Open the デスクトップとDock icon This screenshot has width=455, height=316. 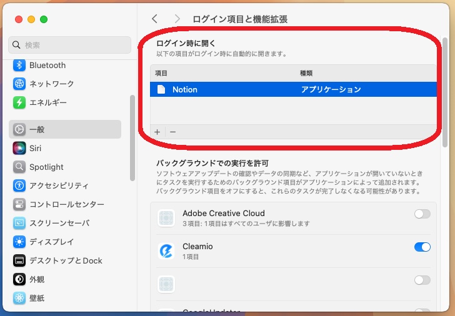click(x=19, y=260)
